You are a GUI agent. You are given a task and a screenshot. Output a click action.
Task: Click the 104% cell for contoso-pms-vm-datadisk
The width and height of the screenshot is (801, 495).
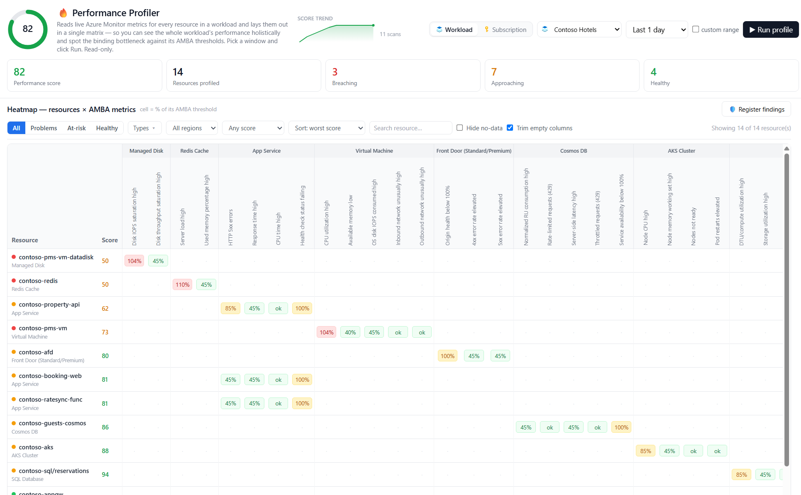click(134, 261)
